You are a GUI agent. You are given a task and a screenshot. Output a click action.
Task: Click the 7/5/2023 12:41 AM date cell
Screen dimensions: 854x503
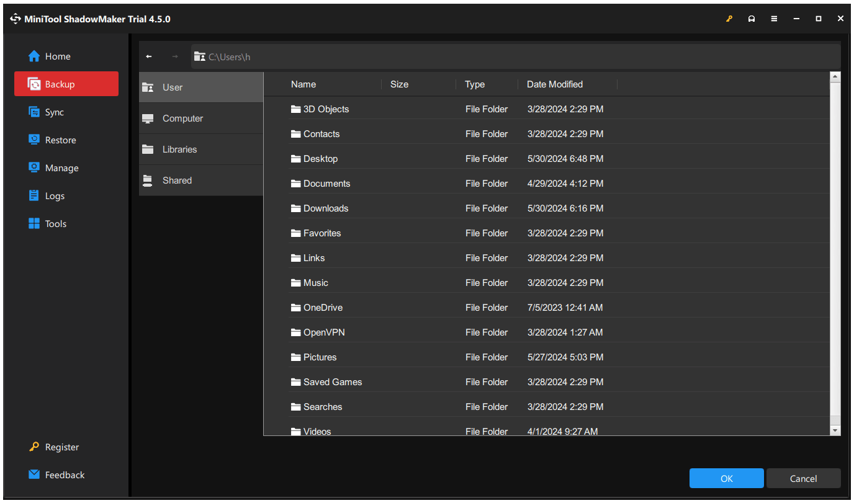click(x=565, y=308)
